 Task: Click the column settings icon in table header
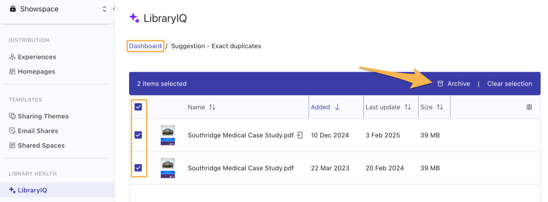pyautogui.click(x=529, y=107)
